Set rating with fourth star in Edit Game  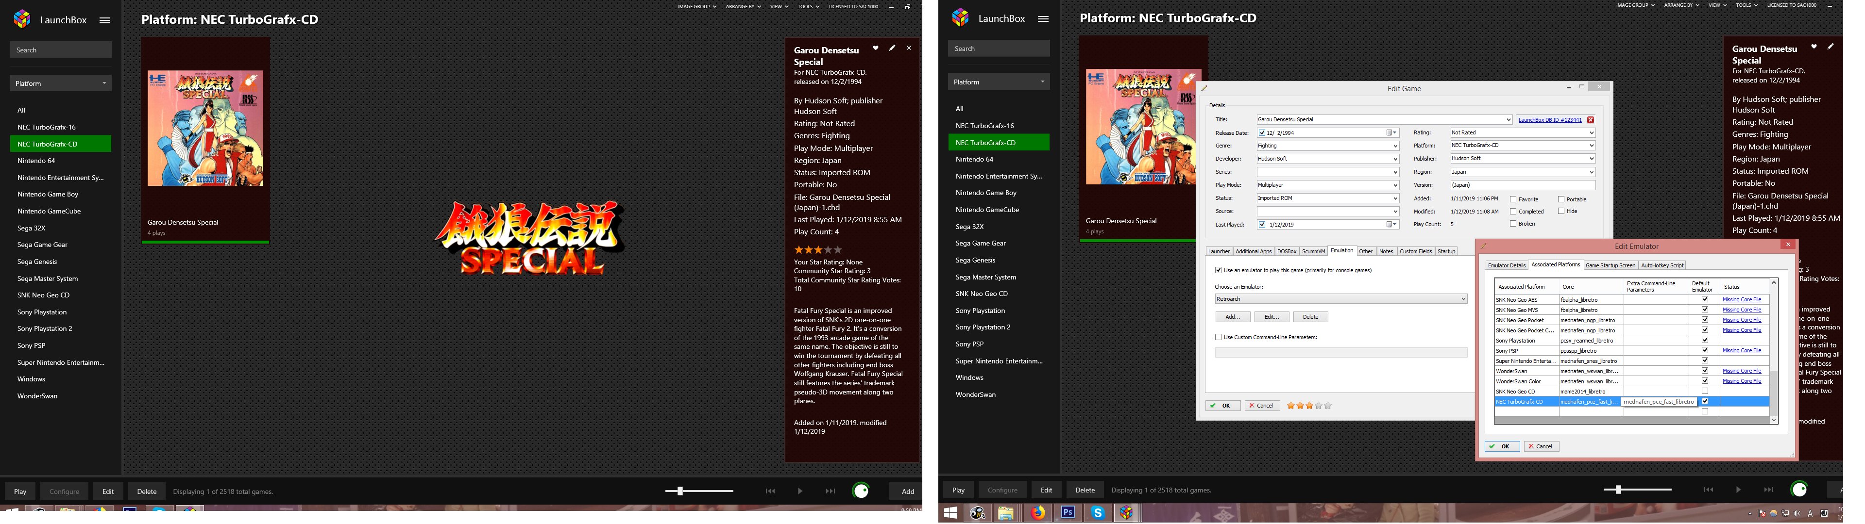1319,406
